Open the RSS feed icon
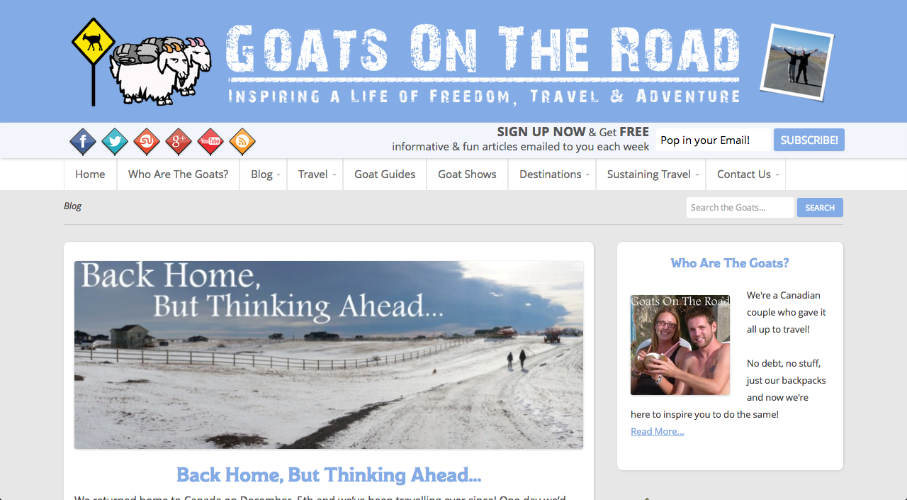This screenshot has width=907, height=500. tap(242, 142)
